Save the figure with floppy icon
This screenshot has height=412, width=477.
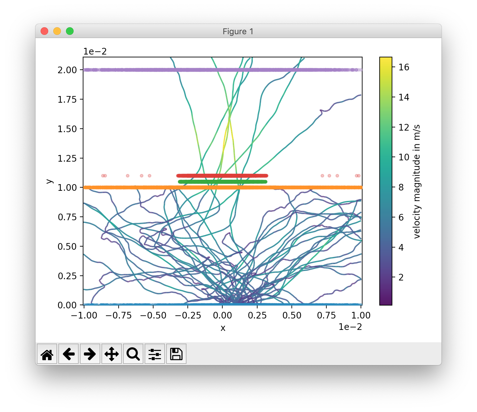click(x=176, y=354)
